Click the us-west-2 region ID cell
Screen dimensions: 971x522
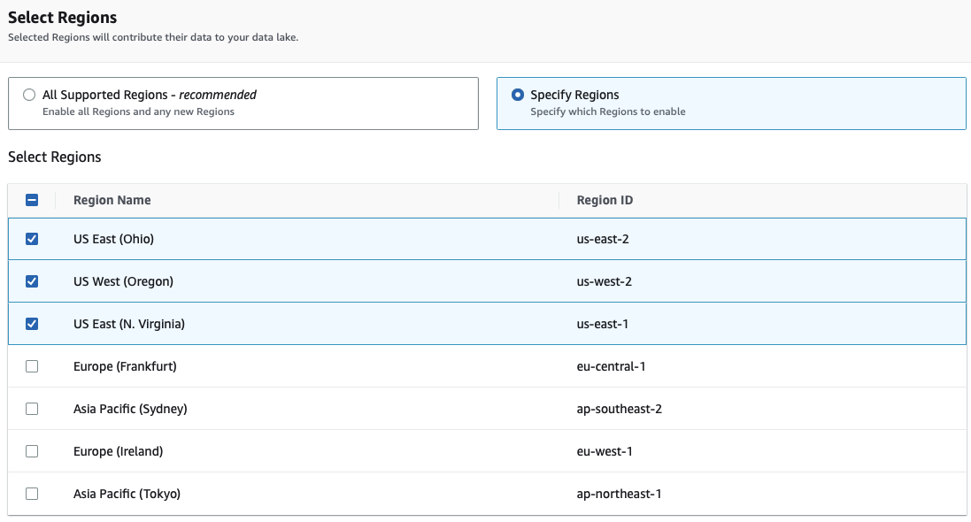point(603,281)
